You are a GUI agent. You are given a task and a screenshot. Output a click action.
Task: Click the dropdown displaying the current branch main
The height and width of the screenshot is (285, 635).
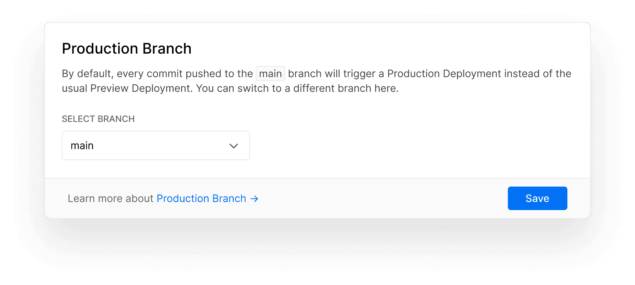155,145
